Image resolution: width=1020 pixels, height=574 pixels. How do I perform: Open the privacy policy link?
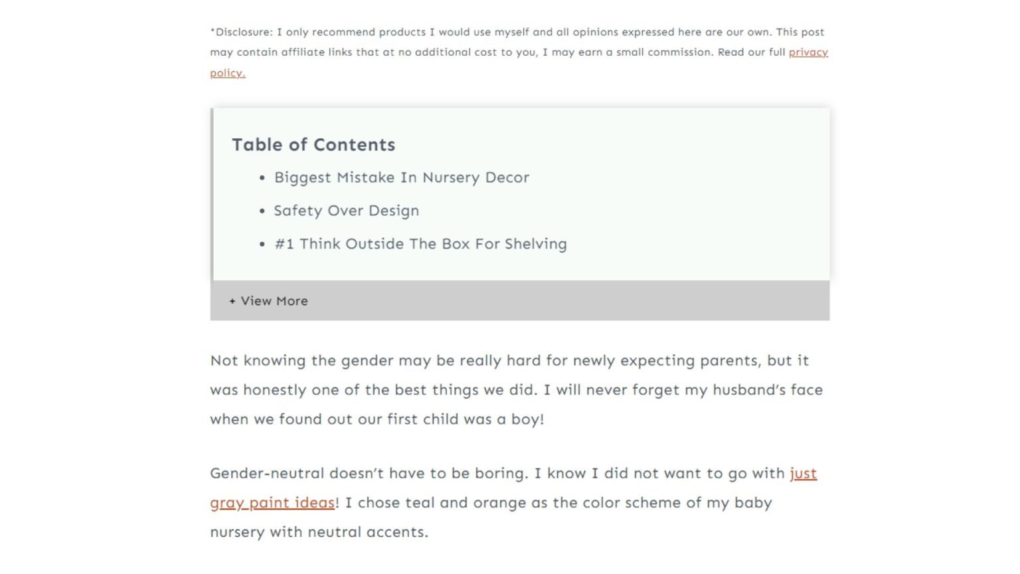[x=807, y=52]
